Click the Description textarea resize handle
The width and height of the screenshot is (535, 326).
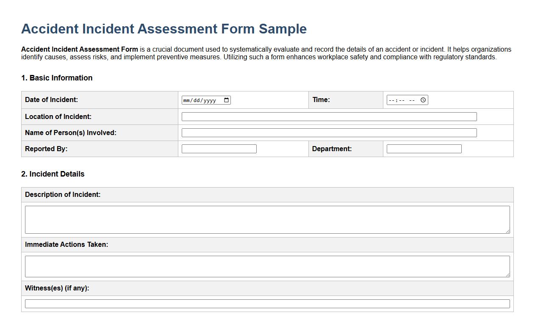pos(507,232)
